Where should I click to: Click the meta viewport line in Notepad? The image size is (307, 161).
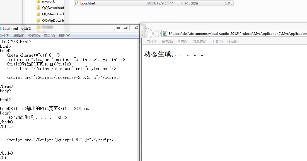[x=66, y=60]
